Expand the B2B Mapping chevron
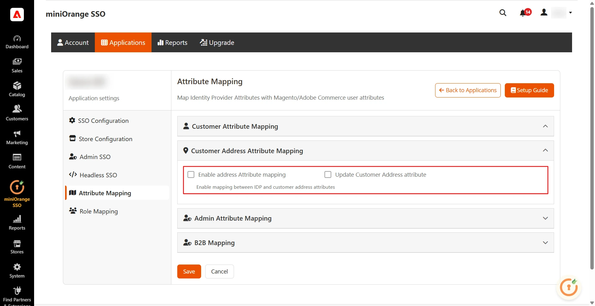 pyautogui.click(x=545, y=243)
